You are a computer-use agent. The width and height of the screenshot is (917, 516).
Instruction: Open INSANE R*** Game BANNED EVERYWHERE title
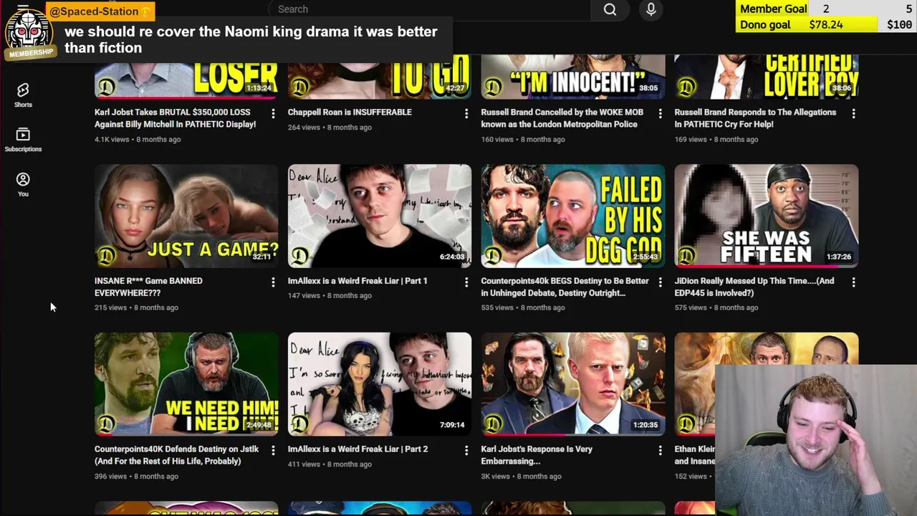pyautogui.click(x=148, y=287)
